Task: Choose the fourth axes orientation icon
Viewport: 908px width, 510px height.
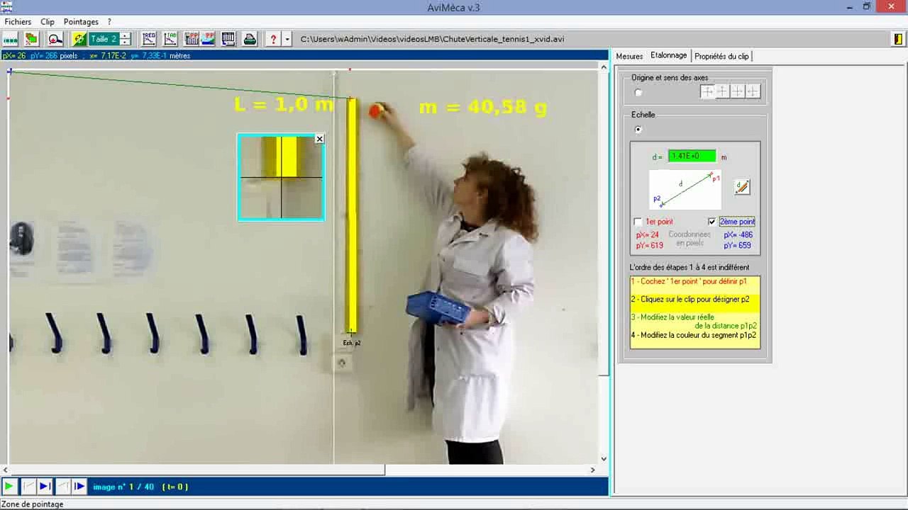Action: coord(753,91)
